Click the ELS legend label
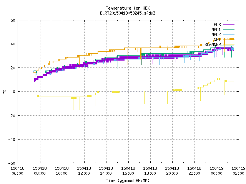Screen dimensions: 246x184 (x=217, y=25)
